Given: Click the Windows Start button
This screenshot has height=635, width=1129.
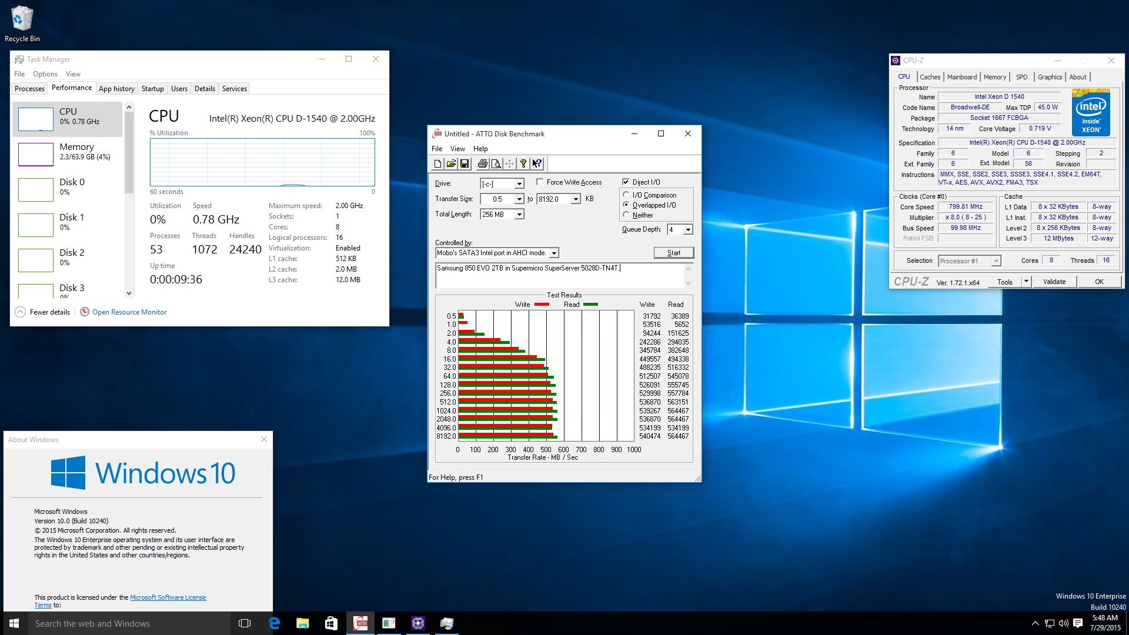Looking at the screenshot, I should (14, 623).
